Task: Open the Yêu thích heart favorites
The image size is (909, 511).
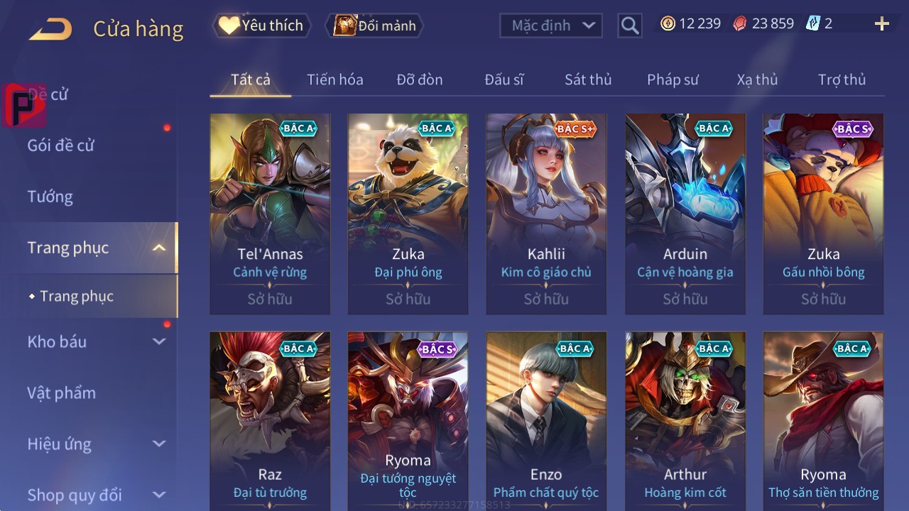Action: (x=263, y=26)
